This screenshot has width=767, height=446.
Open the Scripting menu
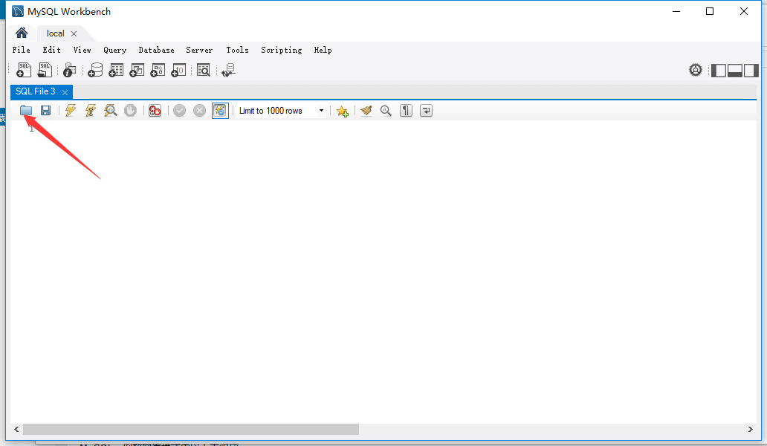tap(281, 50)
